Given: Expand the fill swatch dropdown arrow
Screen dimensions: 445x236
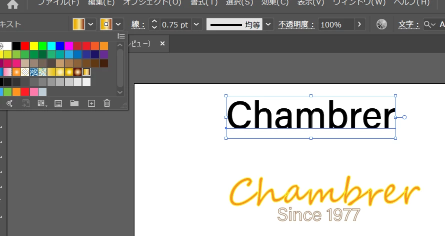Looking at the screenshot, I should (x=91, y=24).
